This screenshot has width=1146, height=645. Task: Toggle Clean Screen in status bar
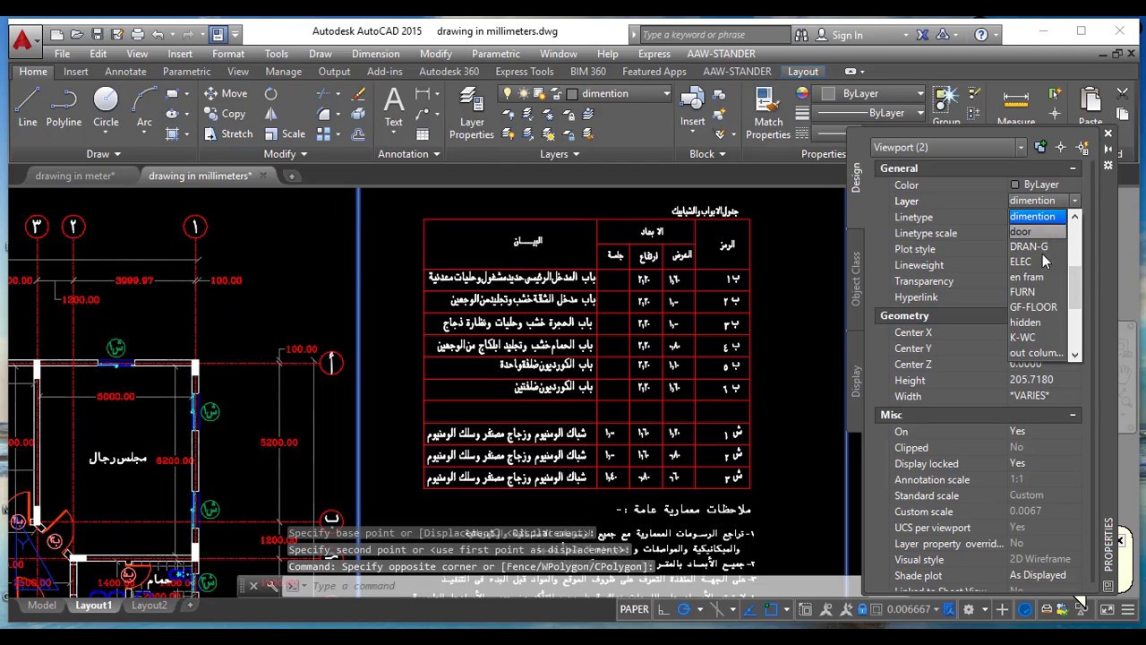point(1107,609)
